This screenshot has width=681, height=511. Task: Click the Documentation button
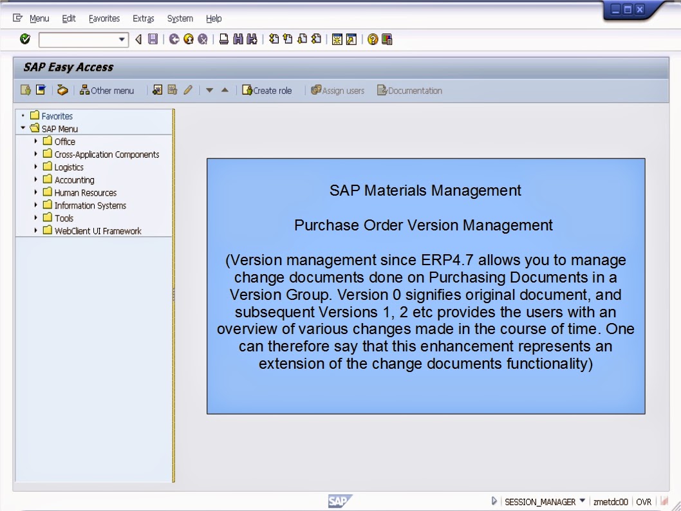[x=409, y=90]
